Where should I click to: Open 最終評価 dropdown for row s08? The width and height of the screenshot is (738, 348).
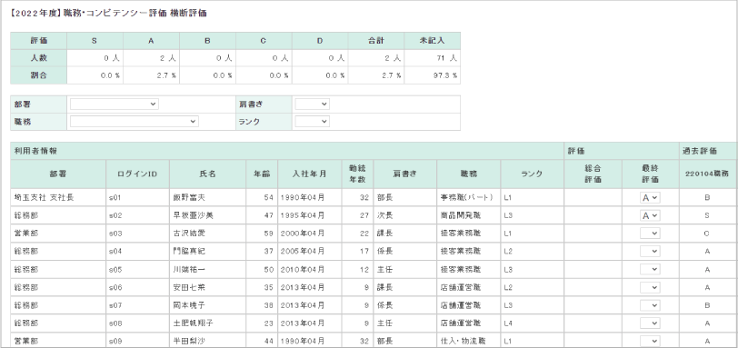650,323
